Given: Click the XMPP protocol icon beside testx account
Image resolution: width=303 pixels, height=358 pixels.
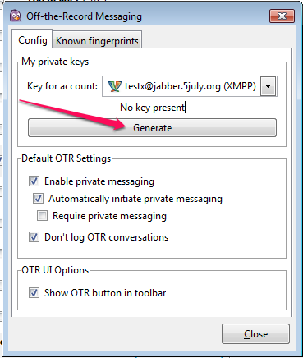Looking at the screenshot, I should tap(114, 86).
